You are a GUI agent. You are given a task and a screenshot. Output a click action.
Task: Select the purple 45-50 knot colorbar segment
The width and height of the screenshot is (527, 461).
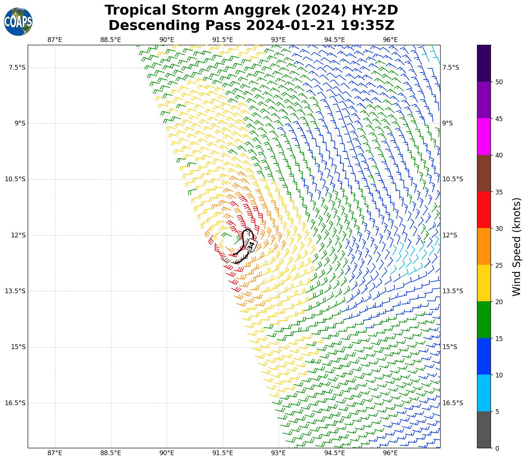coord(484,100)
